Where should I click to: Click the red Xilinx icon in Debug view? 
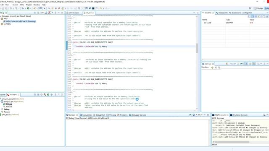tap(49, 13)
